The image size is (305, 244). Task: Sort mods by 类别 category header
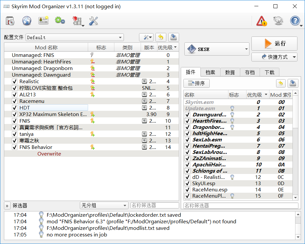[x=128, y=47]
